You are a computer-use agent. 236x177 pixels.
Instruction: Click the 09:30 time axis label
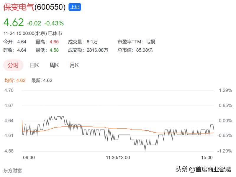(x=29, y=158)
